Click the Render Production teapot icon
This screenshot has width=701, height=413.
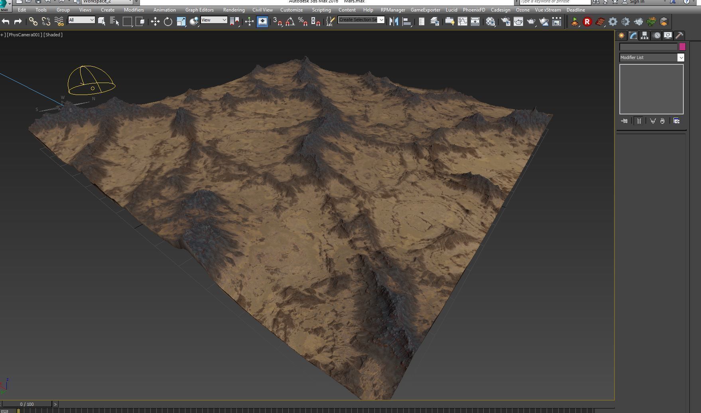[531, 22]
